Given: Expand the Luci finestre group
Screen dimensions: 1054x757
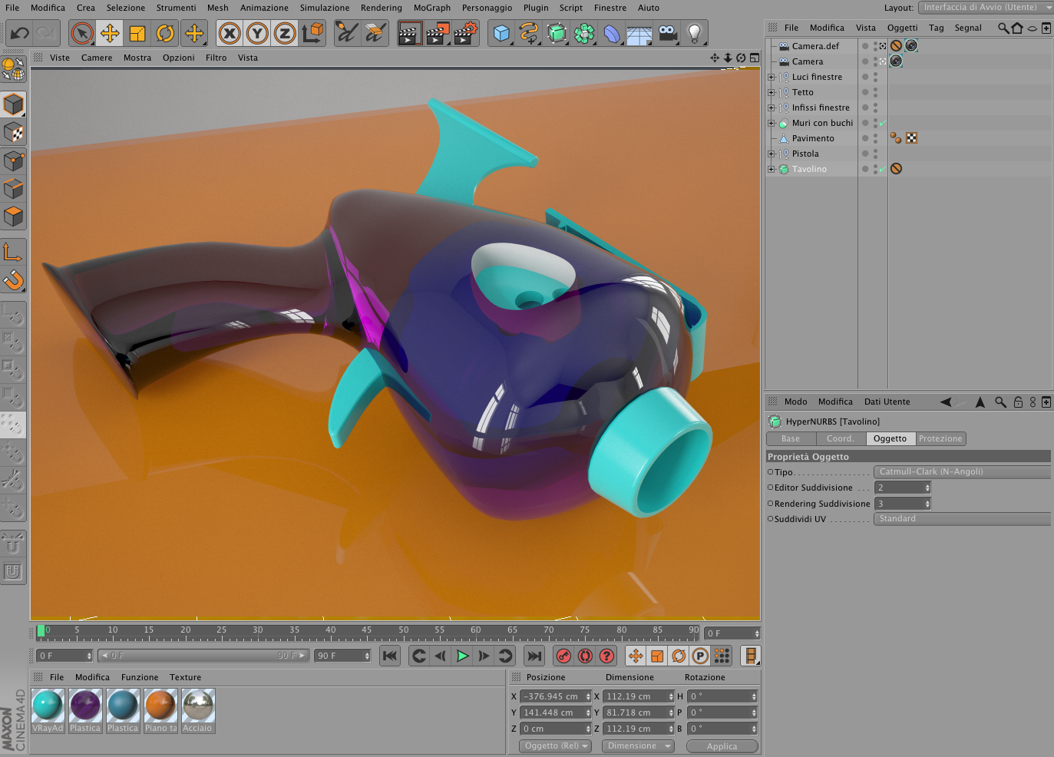Looking at the screenshot, I should (772, 77).
